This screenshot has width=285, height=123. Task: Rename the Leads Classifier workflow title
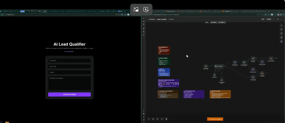pyautogui.click(x=161, y=19)
